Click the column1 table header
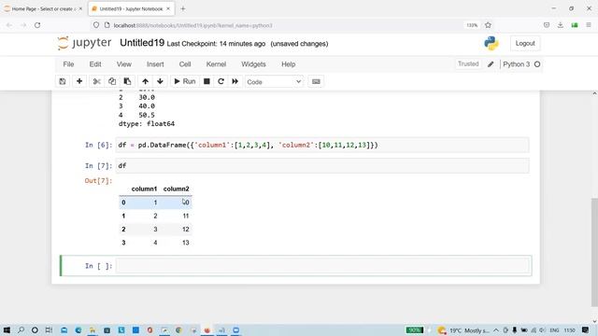Screen dimensions: 598x336 pos(144,189)
